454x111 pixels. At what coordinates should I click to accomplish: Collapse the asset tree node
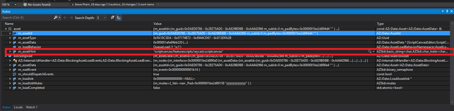click(x=6, y=29)
